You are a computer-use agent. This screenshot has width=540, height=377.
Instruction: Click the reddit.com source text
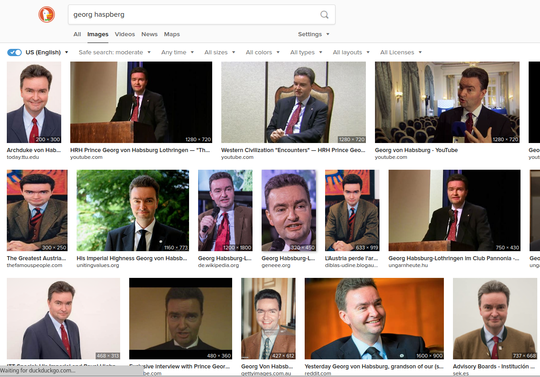[317, 373]
